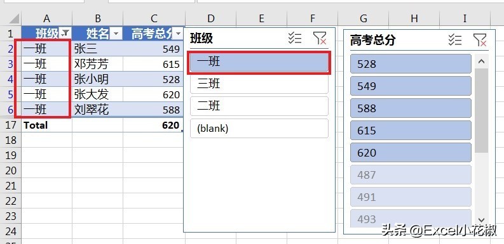Screen dimensions: 504x244
Task: Select column H header
Action: [414, 18]
